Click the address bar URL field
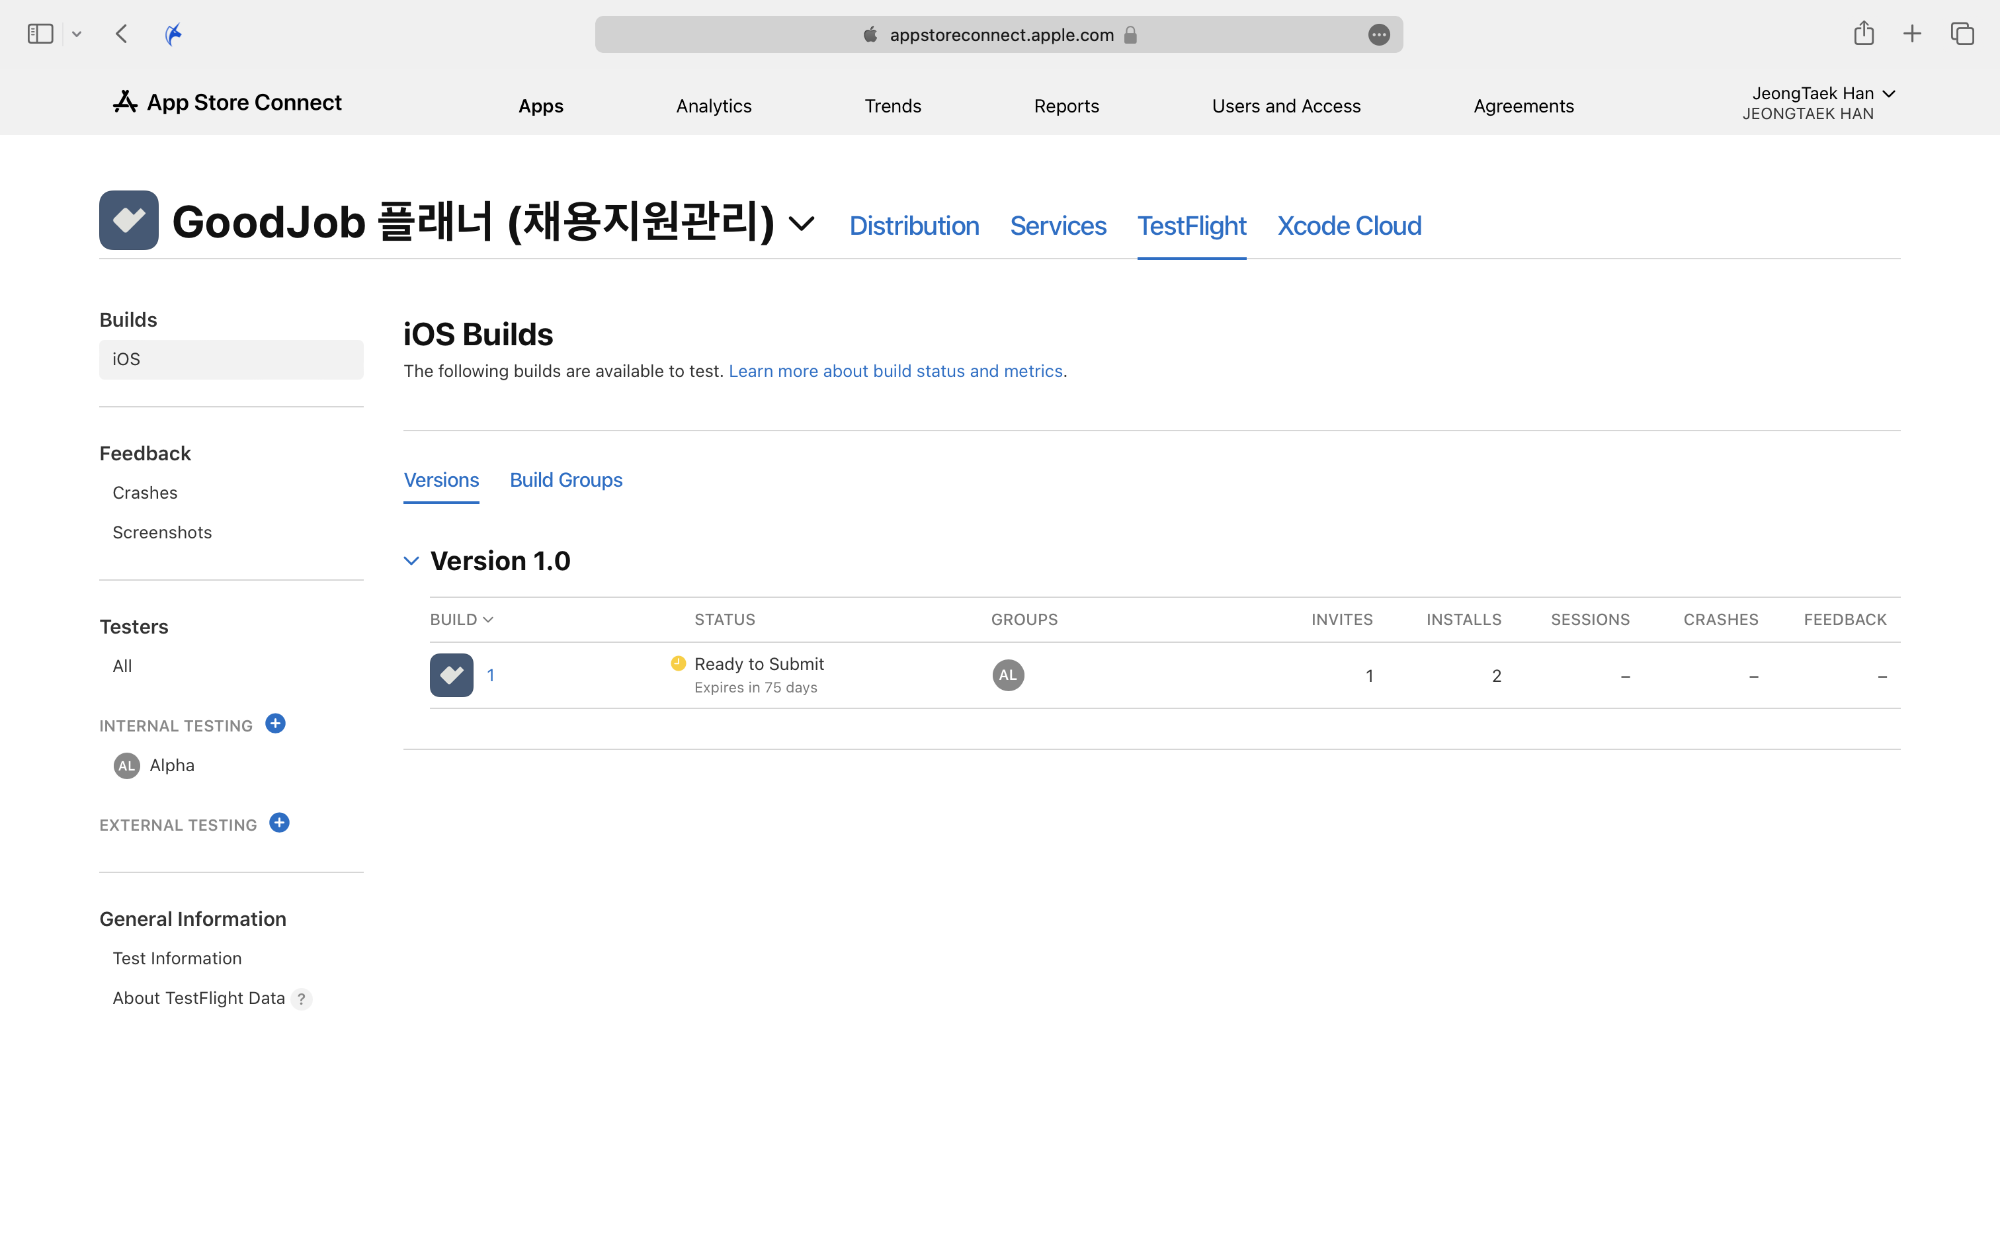This screenshot has width=2000, height=1250. (1000, 34)
